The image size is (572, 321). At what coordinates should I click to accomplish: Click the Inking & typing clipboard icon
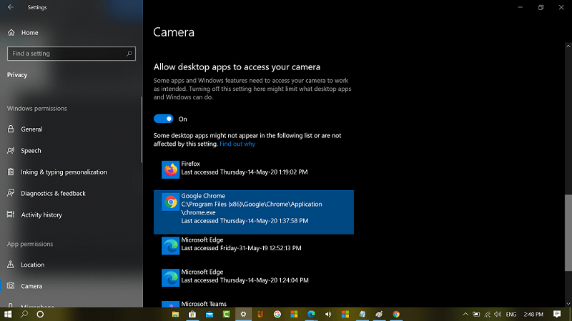[11, 172]
